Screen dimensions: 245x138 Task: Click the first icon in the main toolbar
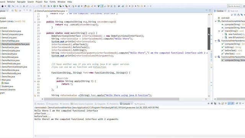(x=3, y=6)
